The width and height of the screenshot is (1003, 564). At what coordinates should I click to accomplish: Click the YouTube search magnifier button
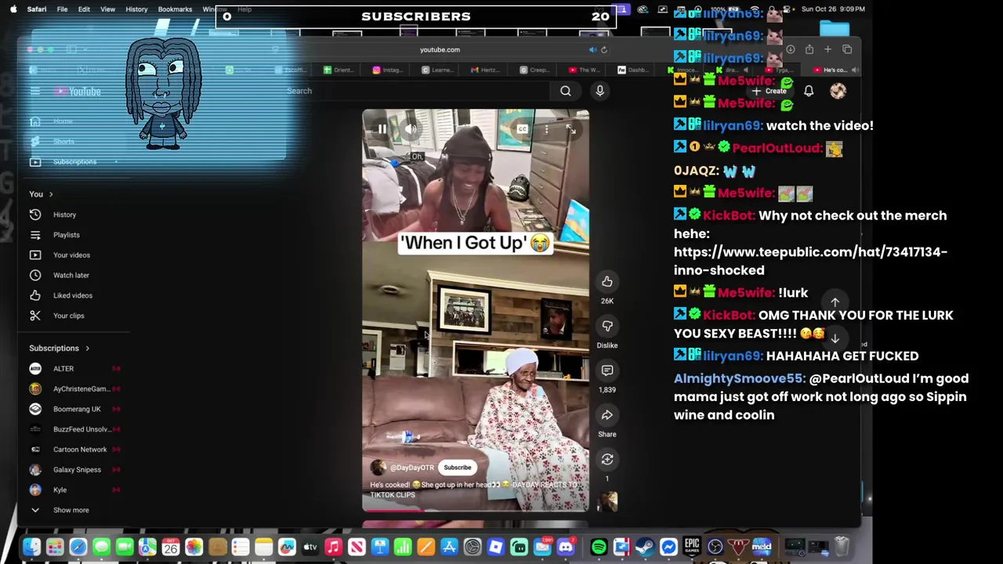pyautogui.click(x=566, y=91)
